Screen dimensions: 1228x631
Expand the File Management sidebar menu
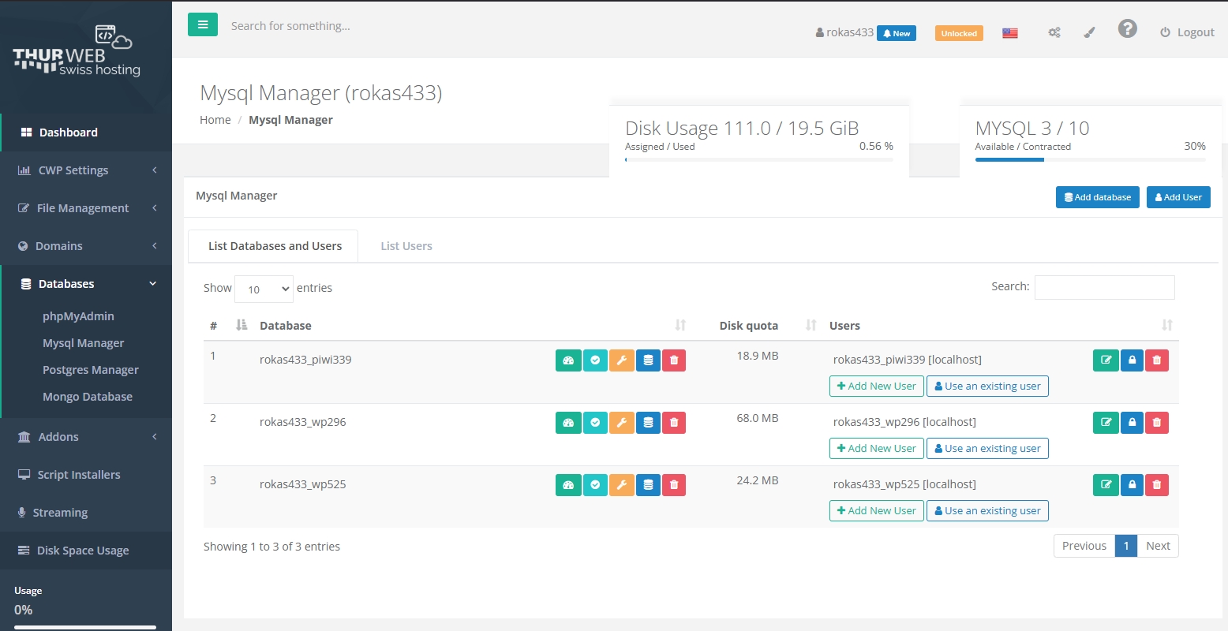pos(86,208)
